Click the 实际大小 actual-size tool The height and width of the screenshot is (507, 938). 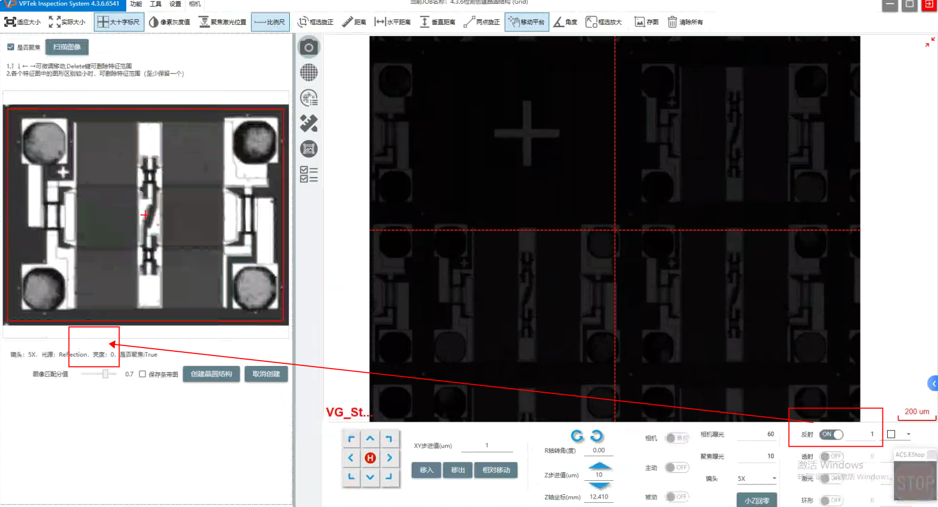[x=67, y=22]
